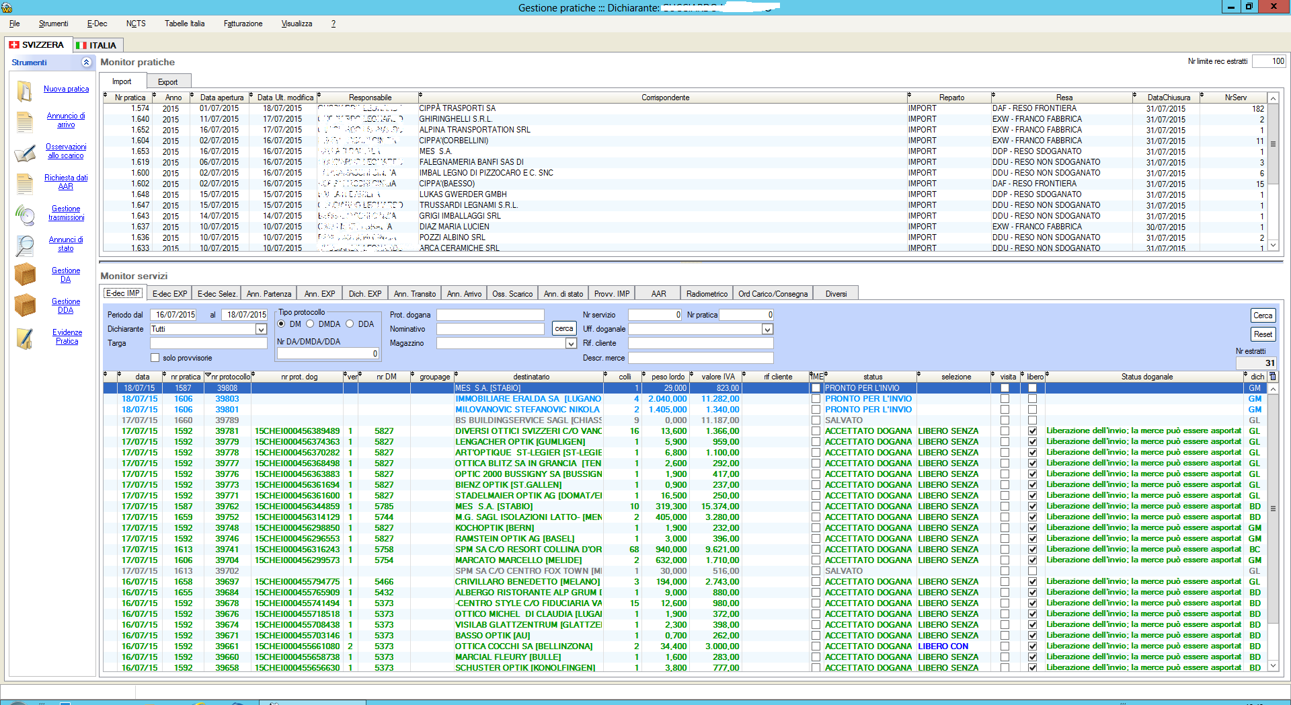Screen dimensions: 1291x705
Task: Click the Gestione trasmissioni icon
Action: tap(25, 215)
